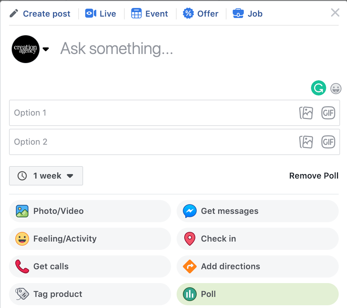Click the Live video camera icon
Image resolution: width=347 pixels, height=308 pixels.
point(91,14)
